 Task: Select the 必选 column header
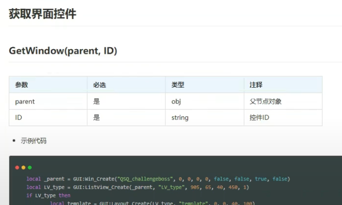(100, 85)
